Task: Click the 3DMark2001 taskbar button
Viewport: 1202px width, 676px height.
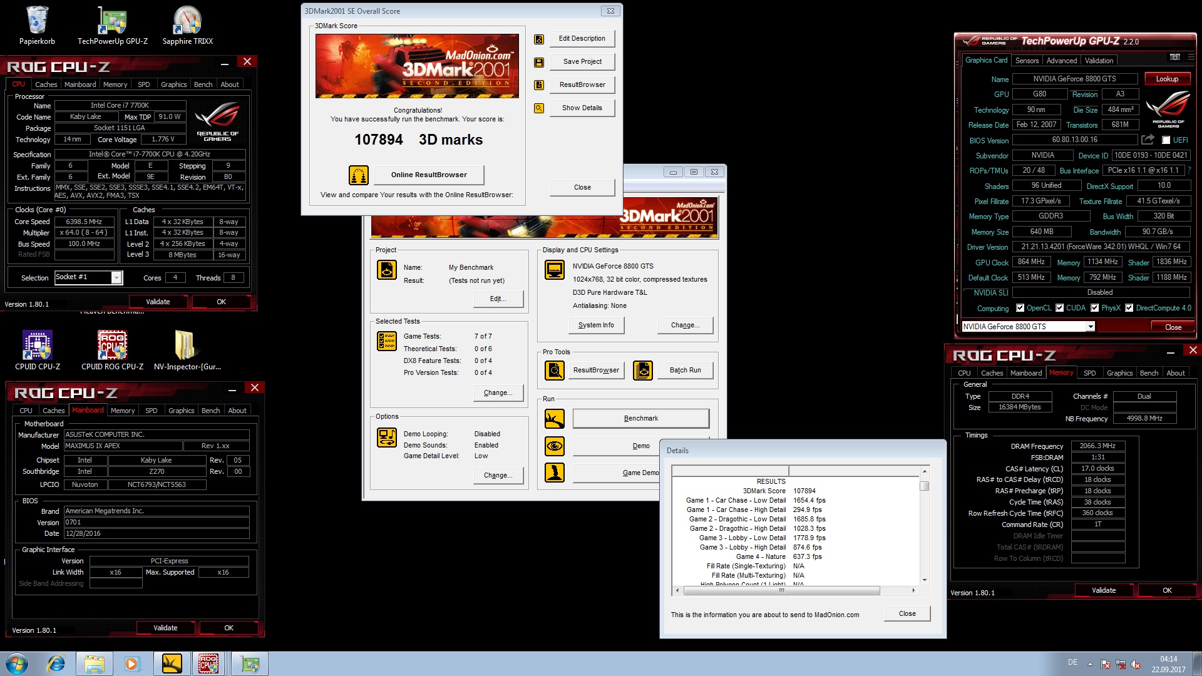Action: click(x=172, y=663)
